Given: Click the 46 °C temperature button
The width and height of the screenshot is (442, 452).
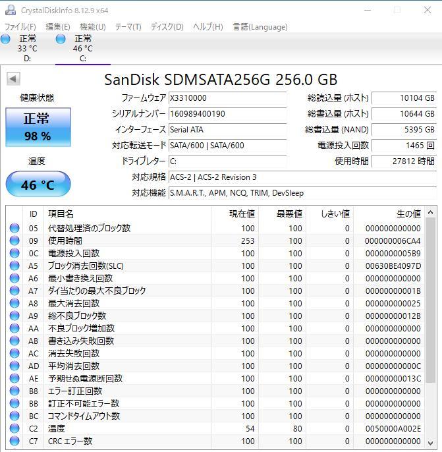Looking at the screenshot, I should (x=38, y=184).
